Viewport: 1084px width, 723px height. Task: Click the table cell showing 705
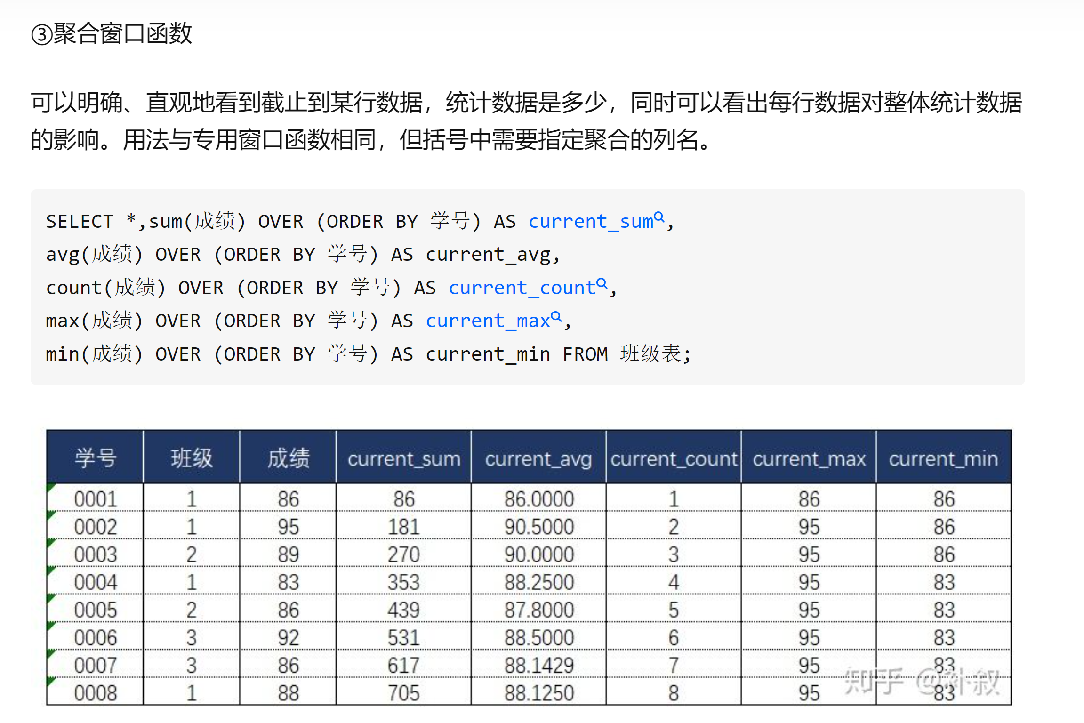pyautogui.click(x=403, y=693)
